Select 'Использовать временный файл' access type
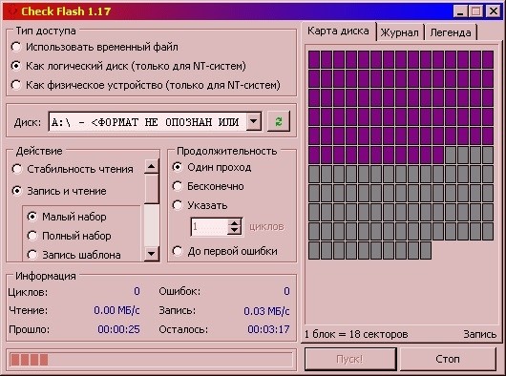 tap(95, 47)
